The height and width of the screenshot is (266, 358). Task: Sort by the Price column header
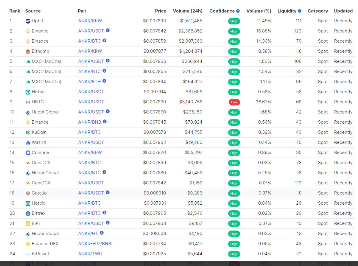tap(161, 11)
